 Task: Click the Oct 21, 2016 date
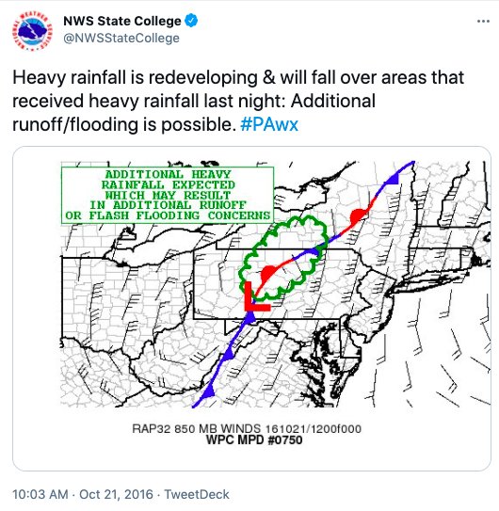116,494
